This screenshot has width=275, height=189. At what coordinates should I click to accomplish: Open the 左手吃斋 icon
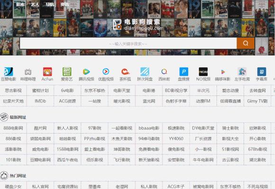point(242,72)
